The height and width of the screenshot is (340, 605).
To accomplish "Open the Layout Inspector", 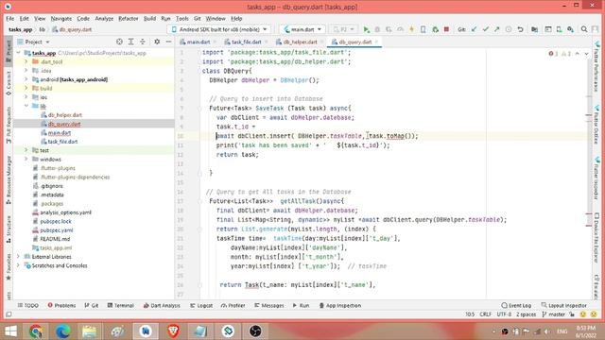I will [x=564, y=305].
